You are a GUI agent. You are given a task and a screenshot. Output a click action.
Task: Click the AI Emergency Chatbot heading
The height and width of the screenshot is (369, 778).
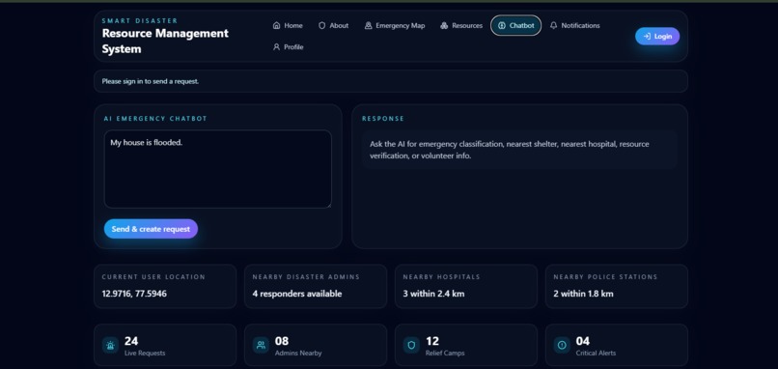(155, 119)
